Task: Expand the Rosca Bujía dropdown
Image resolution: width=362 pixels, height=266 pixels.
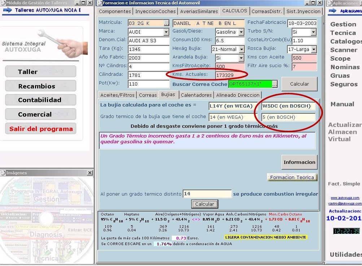Action: pyautogui.click(x=314, y=49)
